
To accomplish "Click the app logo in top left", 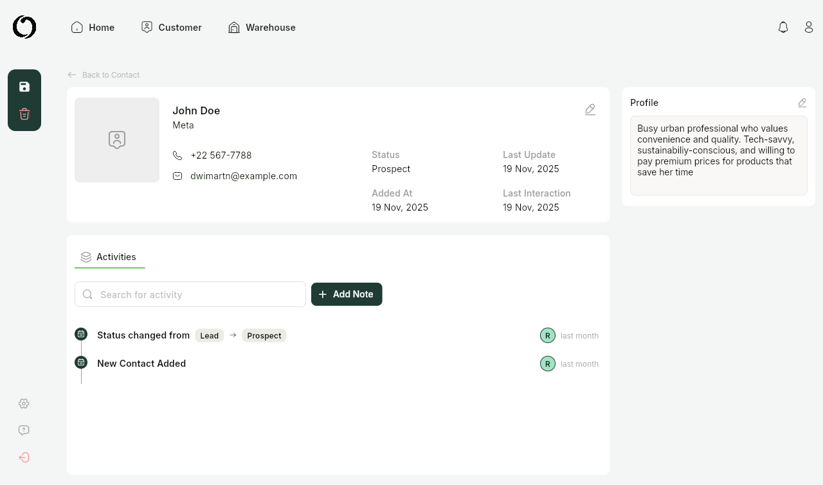I will 24,28.
